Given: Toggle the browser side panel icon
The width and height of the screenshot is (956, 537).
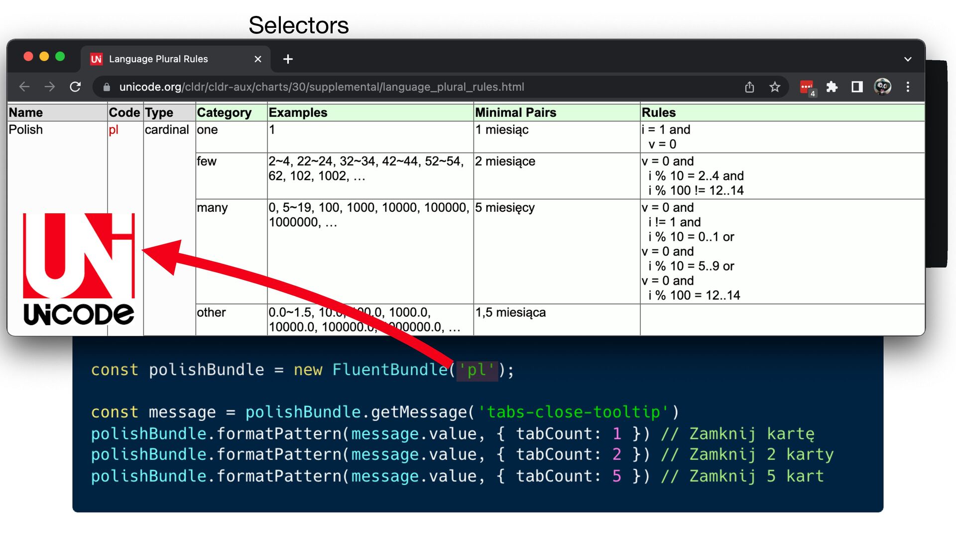Looking at the screenshot, I should coord(857,87).
